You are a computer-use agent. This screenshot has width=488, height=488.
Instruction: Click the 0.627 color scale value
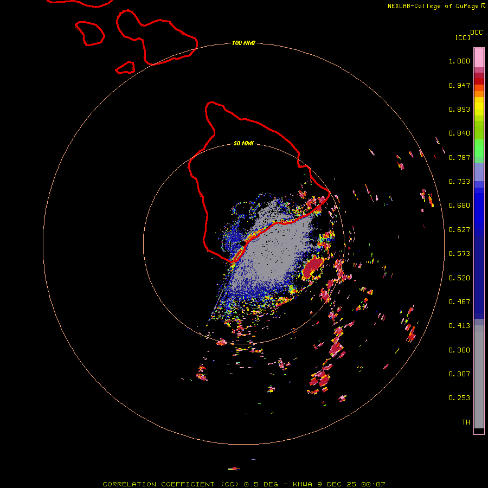(x=459, y=230)
